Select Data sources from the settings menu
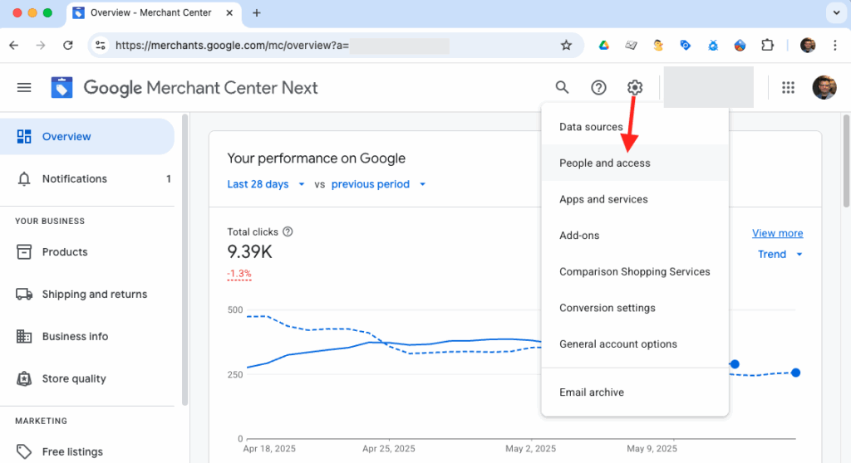Image resolution: width=851 pixels, height=463 pixels. tap(634, 127)
